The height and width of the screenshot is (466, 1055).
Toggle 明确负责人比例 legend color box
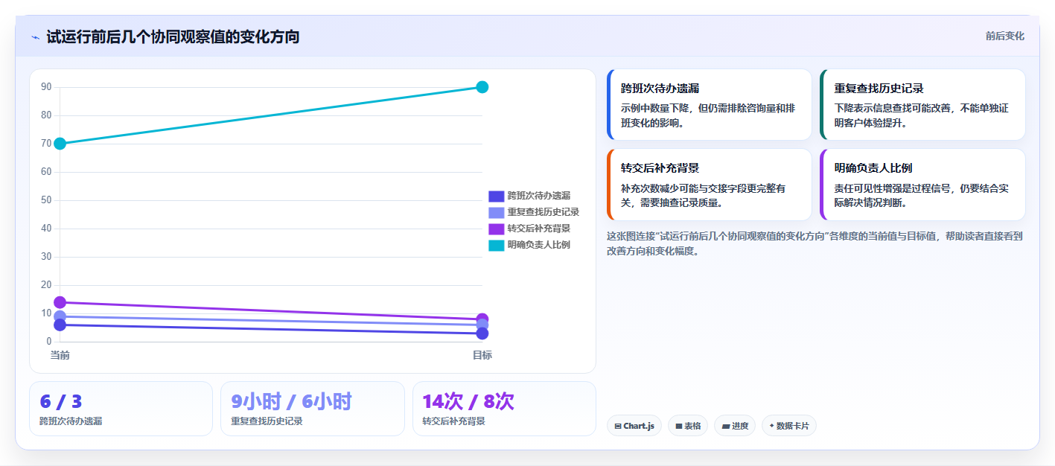coord(496,245)
